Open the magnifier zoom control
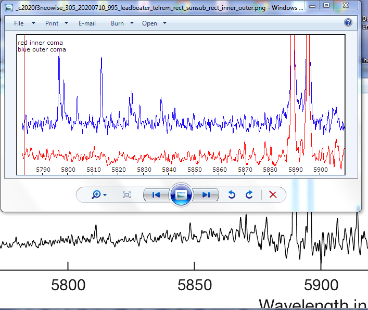The width and height of the screenshot is (368, 310). (x=98, y=195)
